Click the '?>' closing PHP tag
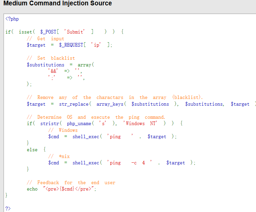The width and height of the screenshot is (256, 212). pos(8,208)
